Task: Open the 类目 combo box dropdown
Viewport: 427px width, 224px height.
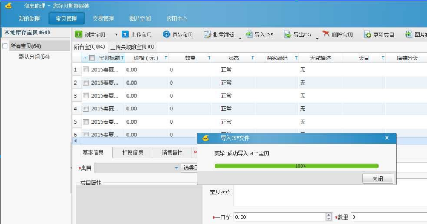Action: pos(177,168)
